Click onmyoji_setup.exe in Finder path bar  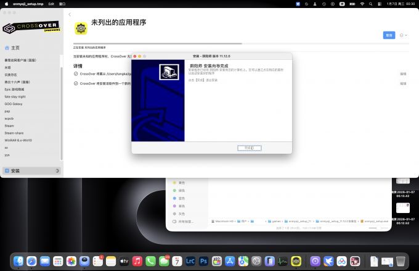tap(375, 221)
